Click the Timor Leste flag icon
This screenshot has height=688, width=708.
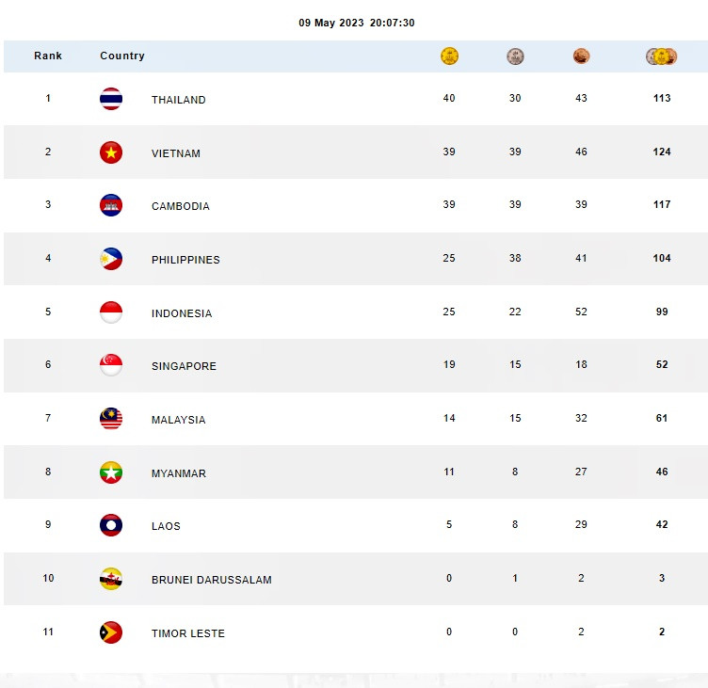click(111, 632)
